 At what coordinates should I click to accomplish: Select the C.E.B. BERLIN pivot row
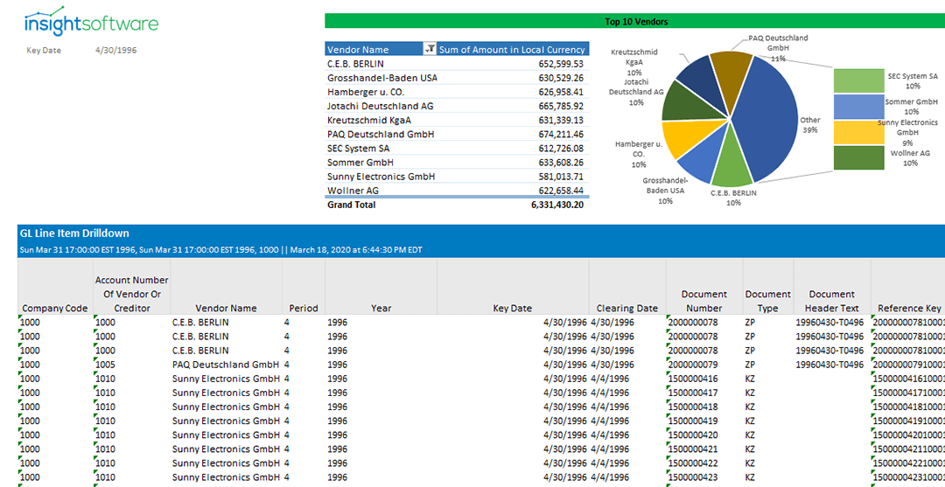click(457, 64)
